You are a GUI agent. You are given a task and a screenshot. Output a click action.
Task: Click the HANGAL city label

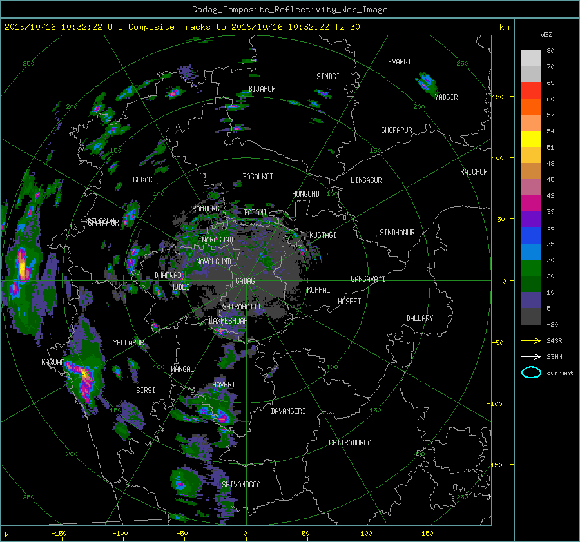point(182,369)
